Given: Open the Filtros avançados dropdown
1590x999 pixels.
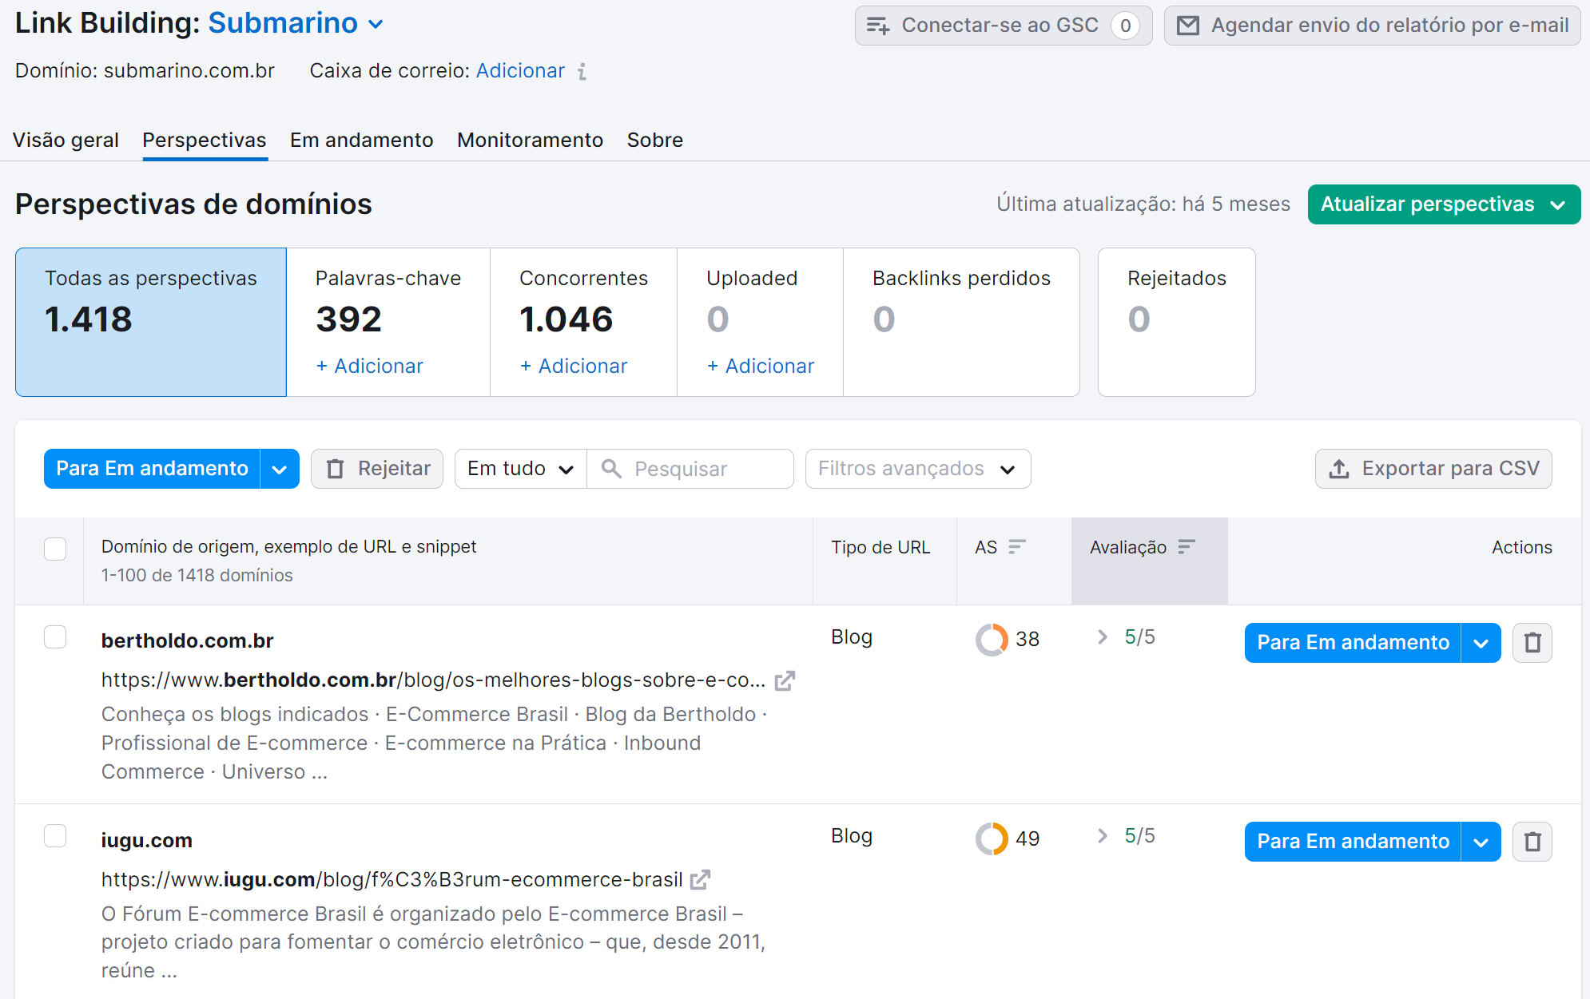Looking at the screenshot, I should [918, 469].
